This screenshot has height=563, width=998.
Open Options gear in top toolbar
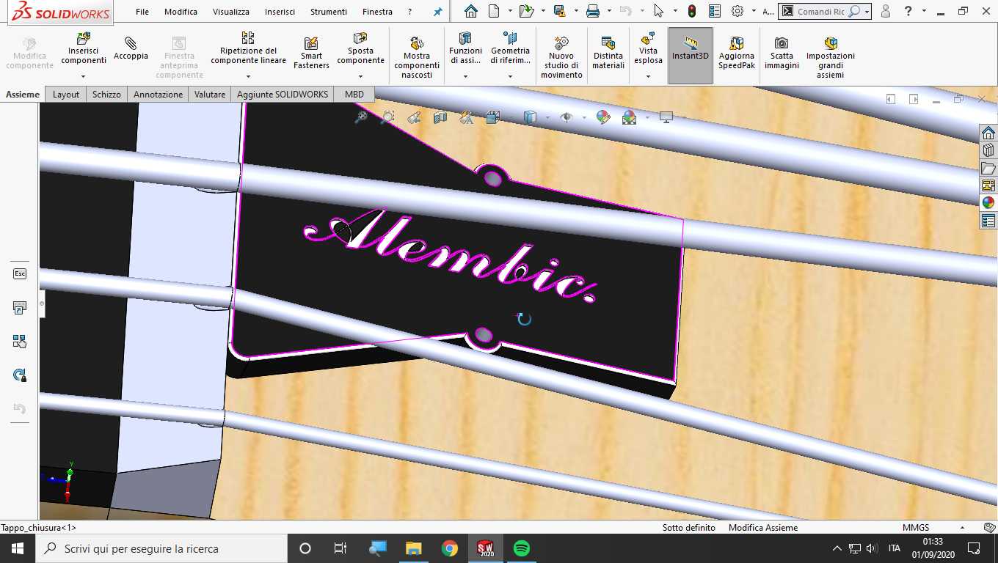737,11
